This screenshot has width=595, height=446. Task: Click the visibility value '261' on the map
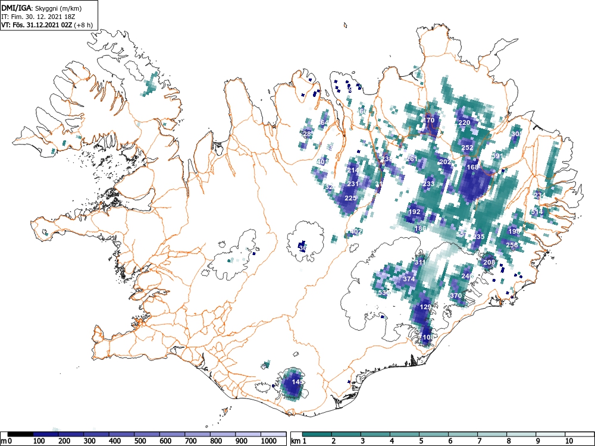click(412, 159)
